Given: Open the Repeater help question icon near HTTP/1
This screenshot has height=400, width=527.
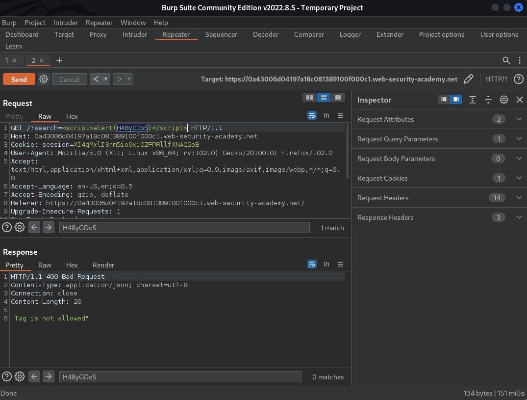Looking at the screenshot, I should pyautogui.click(x=518, y=79).
